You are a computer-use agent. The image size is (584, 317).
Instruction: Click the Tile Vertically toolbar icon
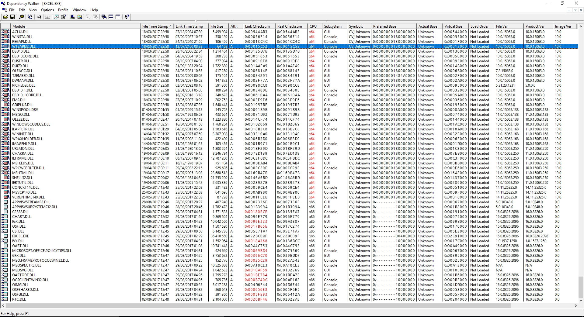click(x=118, y=17)
